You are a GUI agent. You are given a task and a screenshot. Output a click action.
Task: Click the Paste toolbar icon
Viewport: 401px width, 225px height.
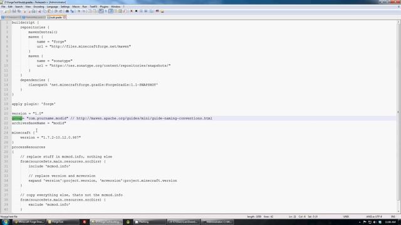click(49, 11)
